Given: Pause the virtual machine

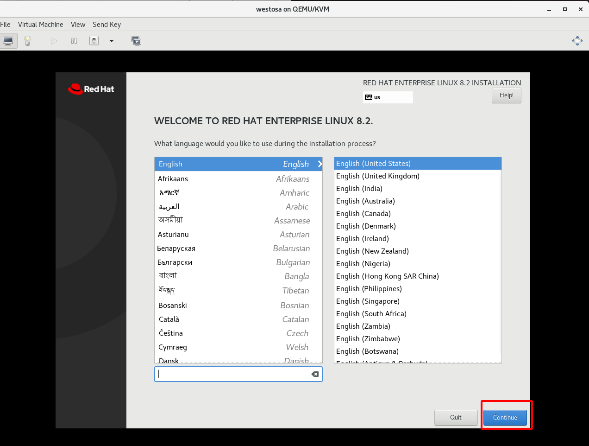Looking at the screenshot, I should (74, 41).
